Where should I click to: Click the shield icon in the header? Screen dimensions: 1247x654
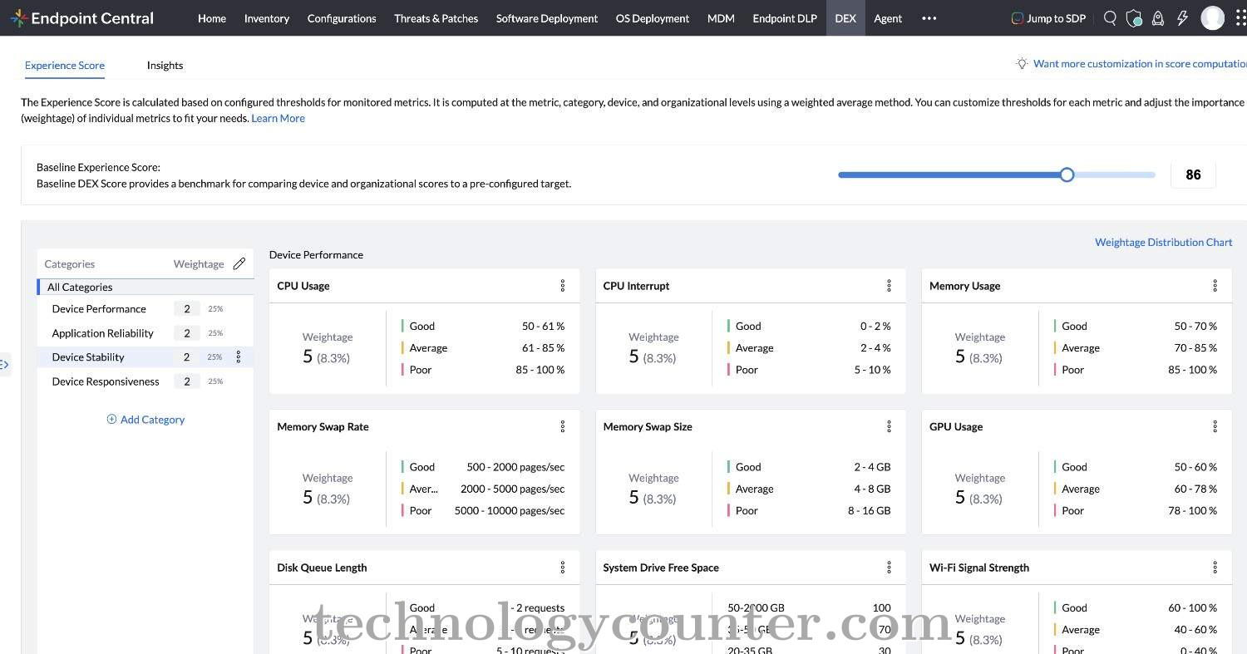tap(1133, 17)
